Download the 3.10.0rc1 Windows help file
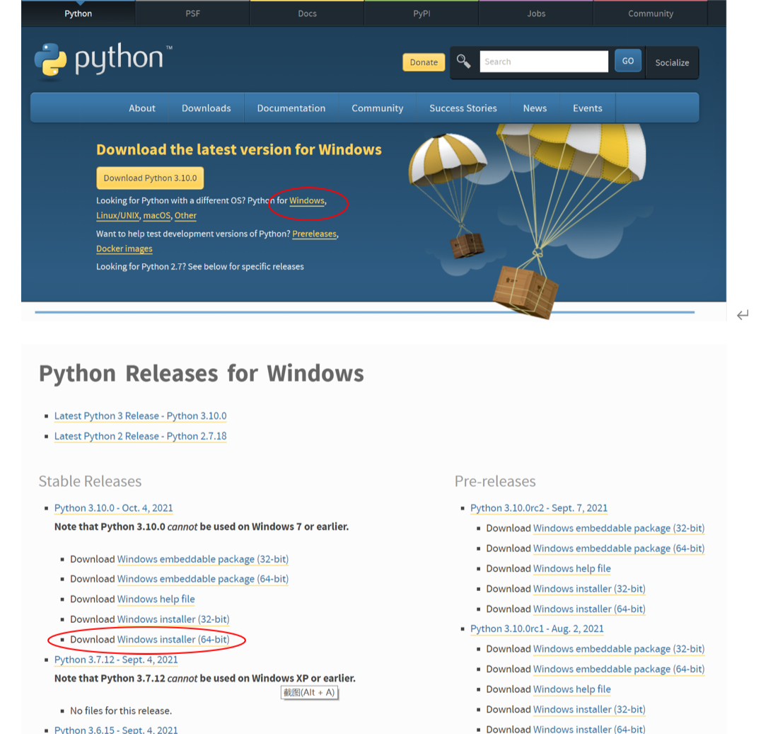Screen dimensions: 773x734 pyautogui.click(x=572, y=689)
